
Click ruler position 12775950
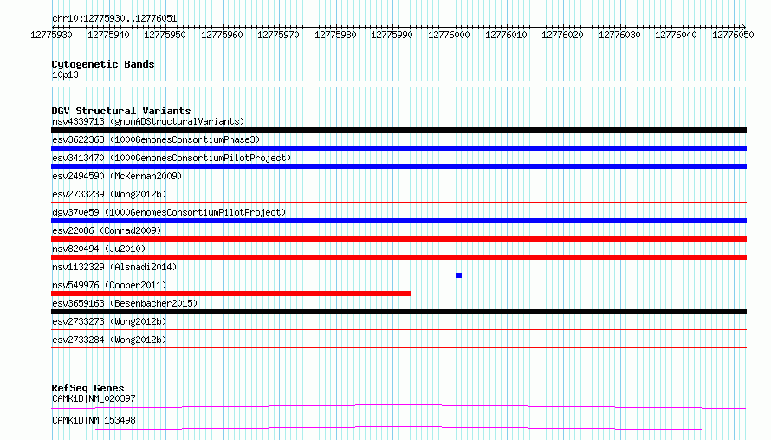(165, 35)
